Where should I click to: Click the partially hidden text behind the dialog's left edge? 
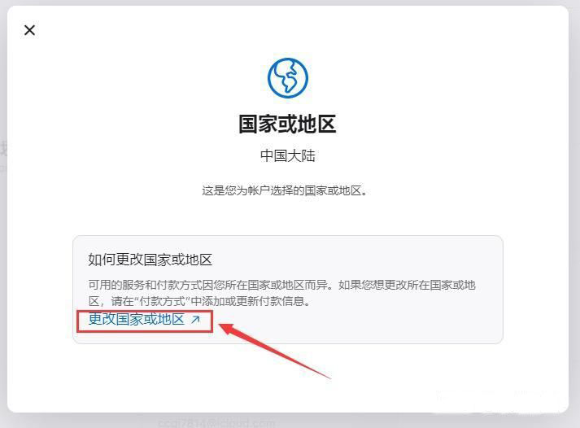pyautogui.click(x=3, y=155)
